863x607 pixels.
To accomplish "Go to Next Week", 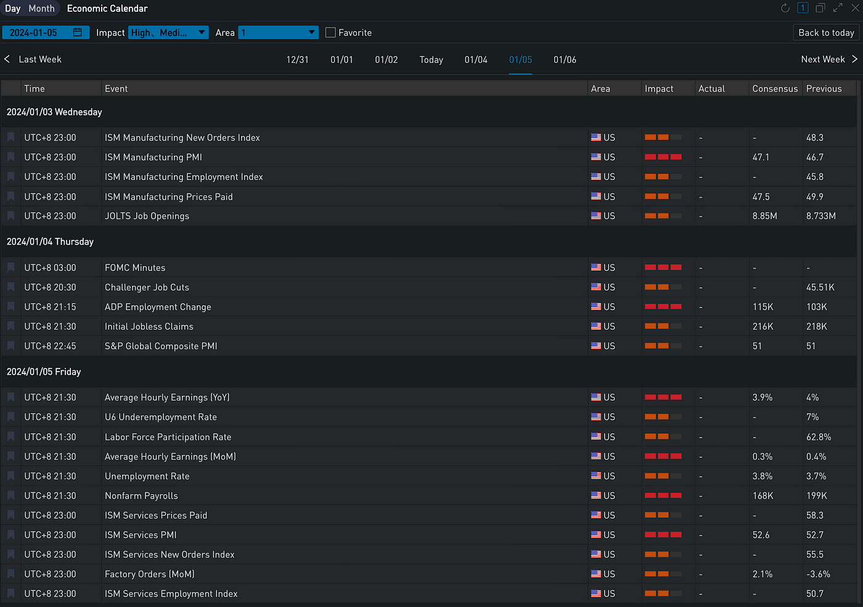I will tap(828, 59).
